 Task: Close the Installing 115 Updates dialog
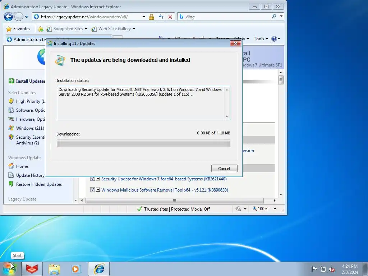click(235, 43)
